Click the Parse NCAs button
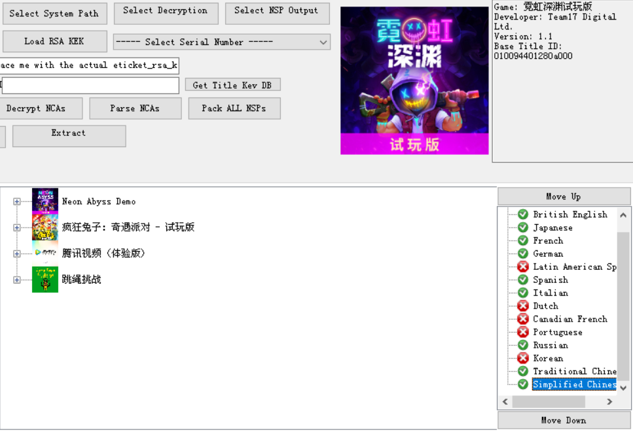The image size is (633, 432). pos(136,108)
